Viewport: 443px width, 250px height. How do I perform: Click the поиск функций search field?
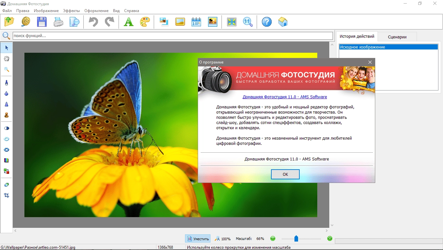[173, 35]
